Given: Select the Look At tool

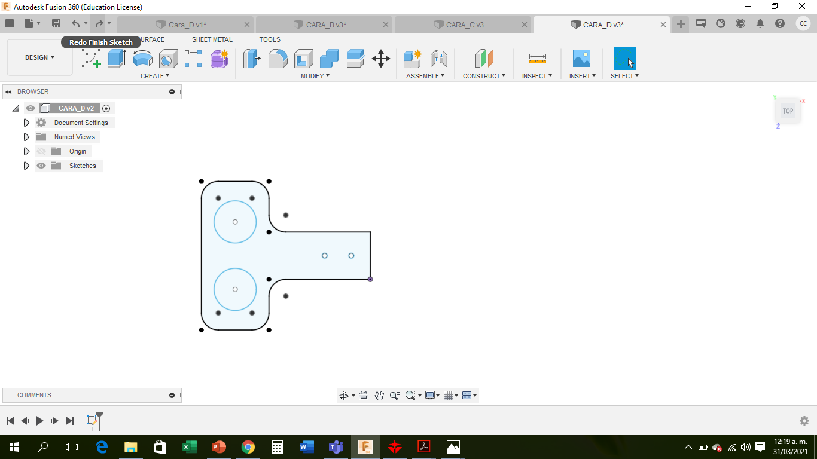Looking at the screenshot, I should 363,396.
